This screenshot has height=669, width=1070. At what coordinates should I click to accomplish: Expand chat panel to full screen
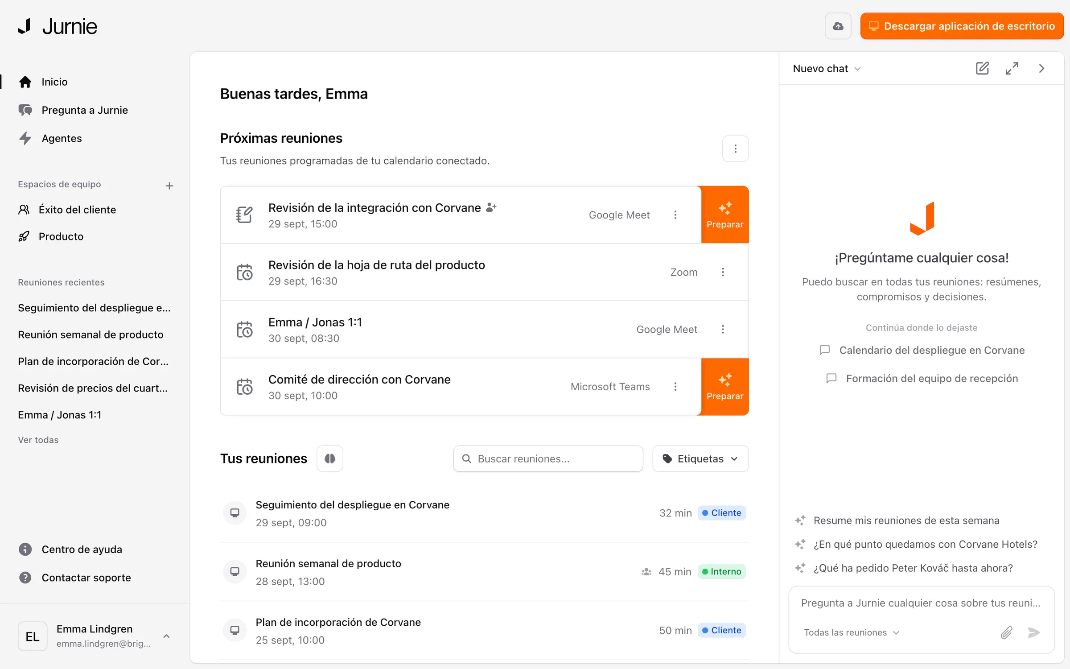pos(1012,68)
